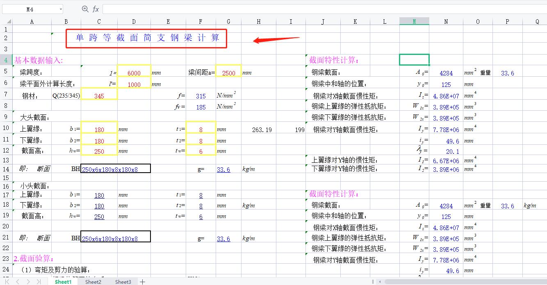Select the yellow beam span cell showing 6000
Viewport: 547px width, 285px height.
click(x=134, y=72)
